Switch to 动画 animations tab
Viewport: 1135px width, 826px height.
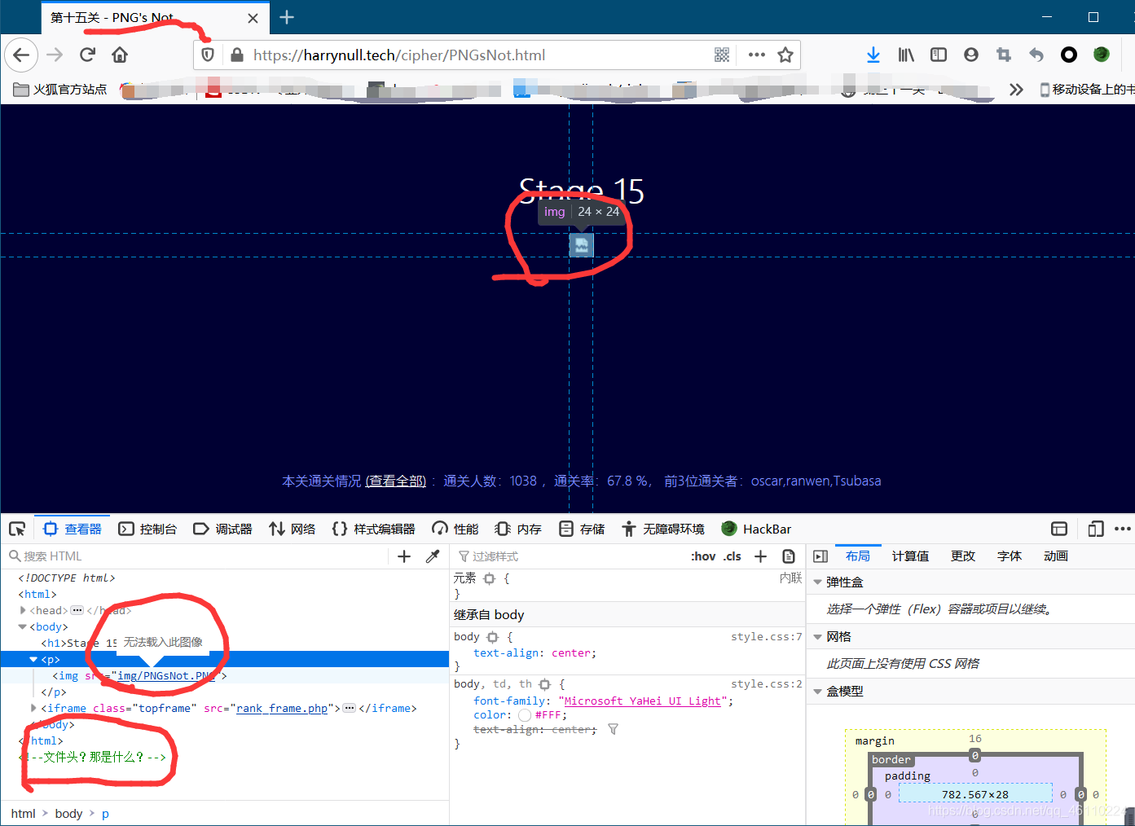(1056, 556)
